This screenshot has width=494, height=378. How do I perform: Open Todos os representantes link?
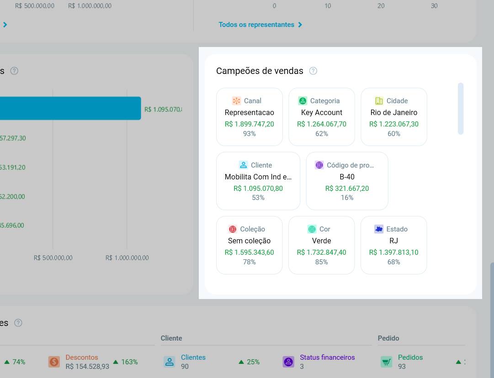(x=256, y=25)
